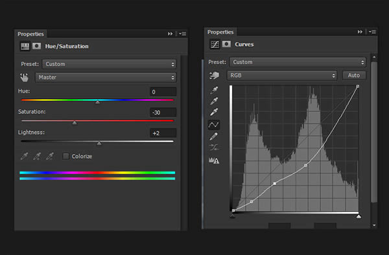This screenshot has height=255, width=389.
Task: Open the Hue/Saturation panel flyout menu
Action: tap(183, 34)
